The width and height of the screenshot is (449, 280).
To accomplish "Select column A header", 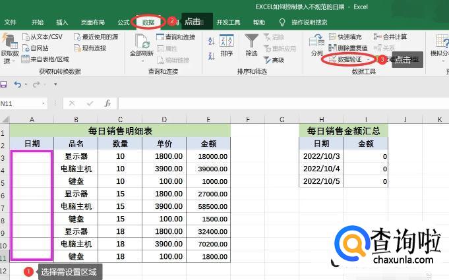I will (x=32, y=119).
